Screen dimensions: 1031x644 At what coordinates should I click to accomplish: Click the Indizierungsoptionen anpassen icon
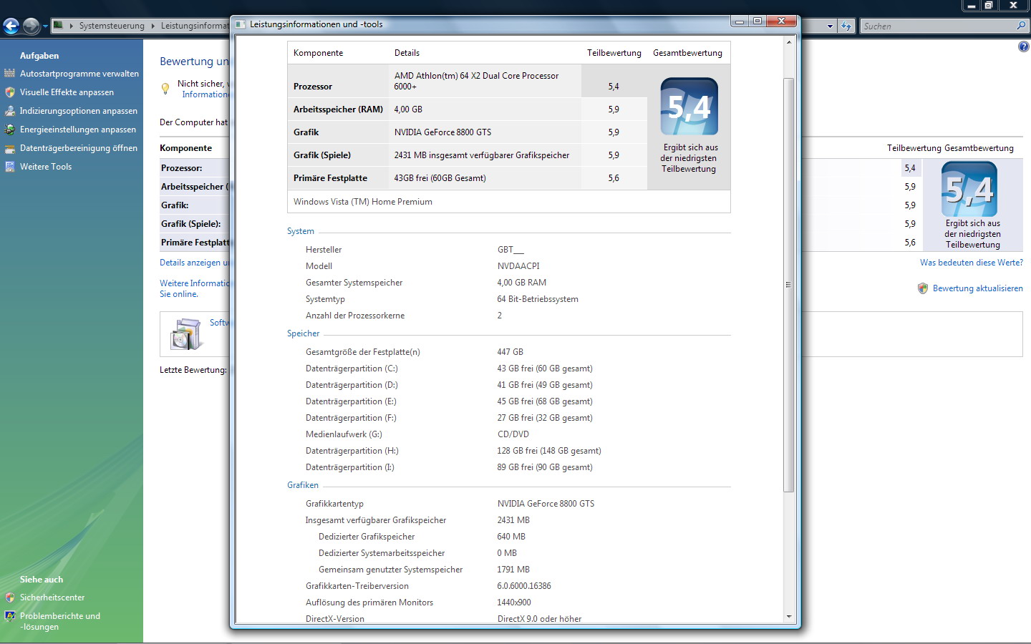point(9,111)
